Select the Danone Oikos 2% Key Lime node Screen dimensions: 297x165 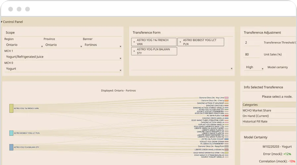[226, 98]
